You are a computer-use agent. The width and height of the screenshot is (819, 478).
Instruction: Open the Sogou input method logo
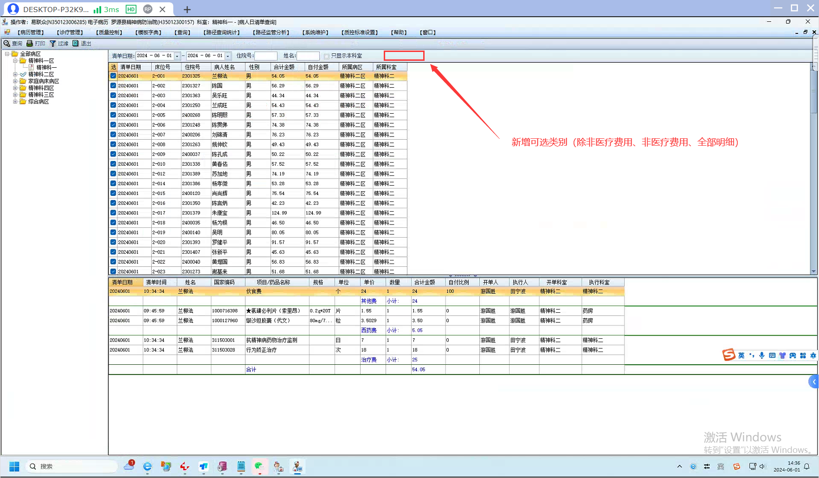(729, 355)
